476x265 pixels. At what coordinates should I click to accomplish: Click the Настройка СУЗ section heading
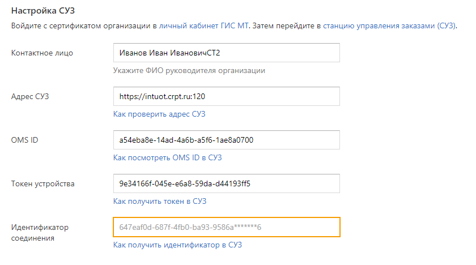pyautogui.click(x=43, y=10)
